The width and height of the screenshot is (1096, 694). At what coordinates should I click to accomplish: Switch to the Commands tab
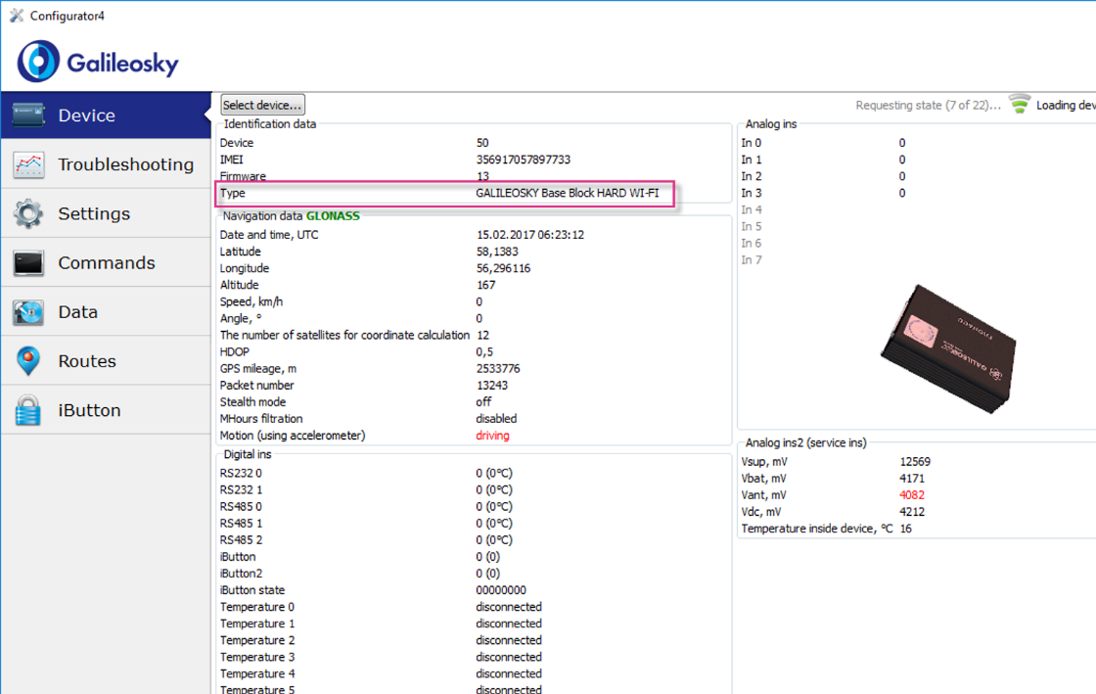coord(107,262)
